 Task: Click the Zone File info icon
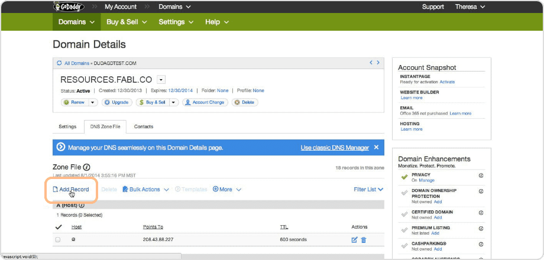[87, 167]
